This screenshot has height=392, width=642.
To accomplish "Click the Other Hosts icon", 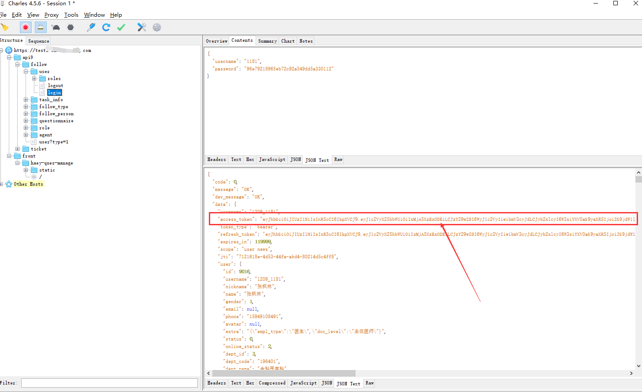I will [9, 184].
